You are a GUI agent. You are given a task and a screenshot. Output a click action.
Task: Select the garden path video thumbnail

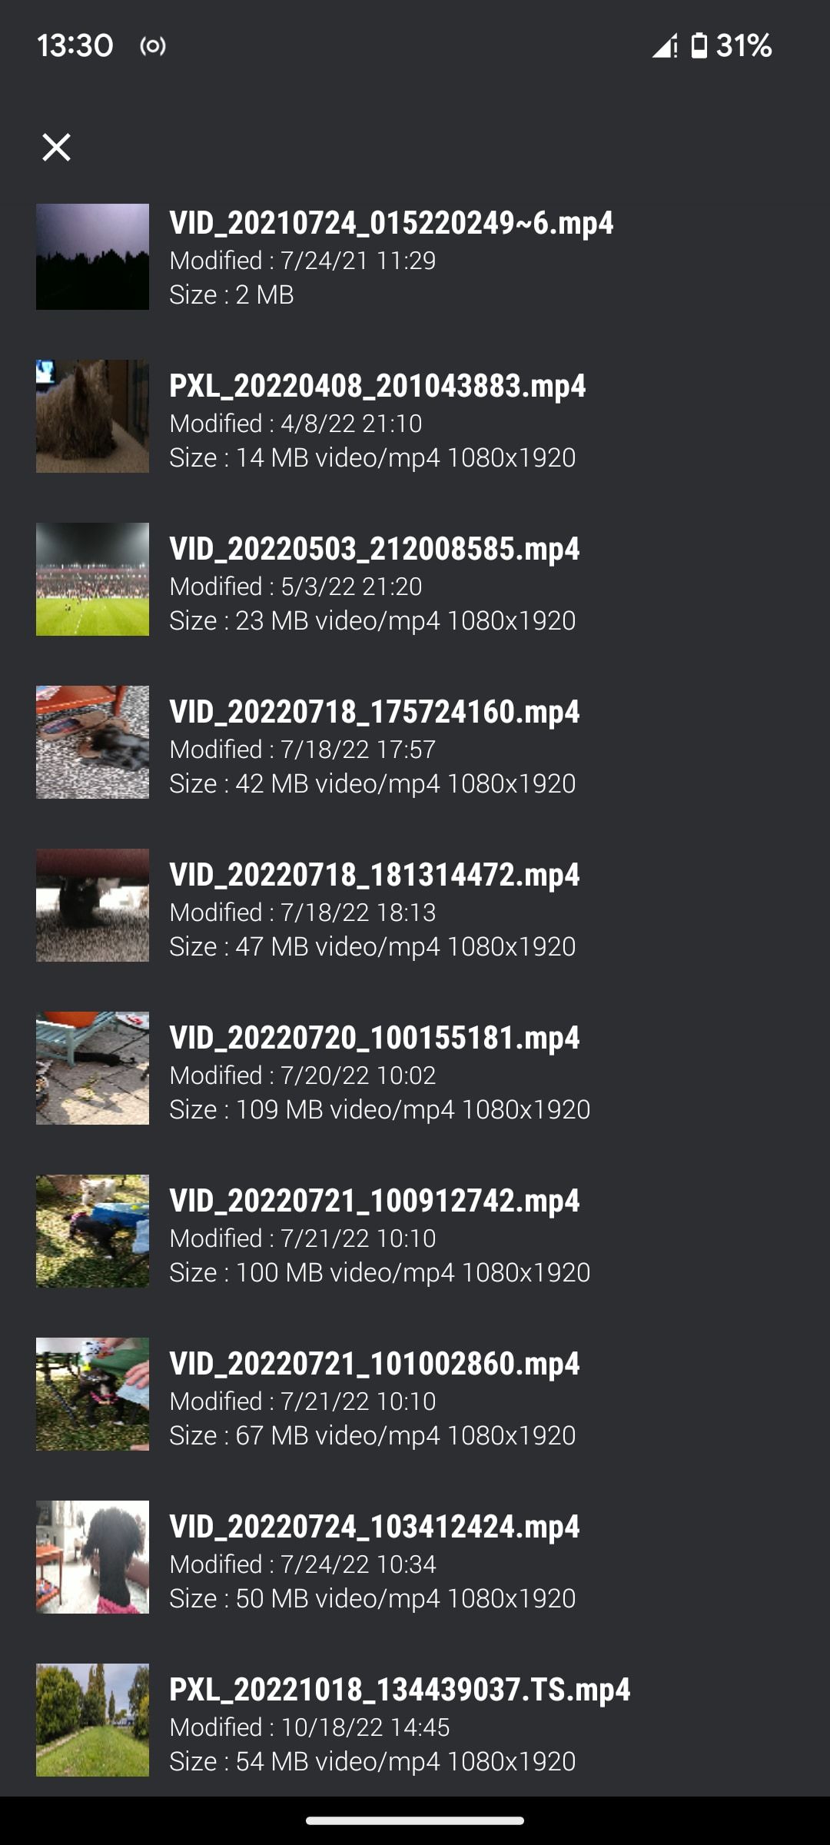[x=92, y=1720]
